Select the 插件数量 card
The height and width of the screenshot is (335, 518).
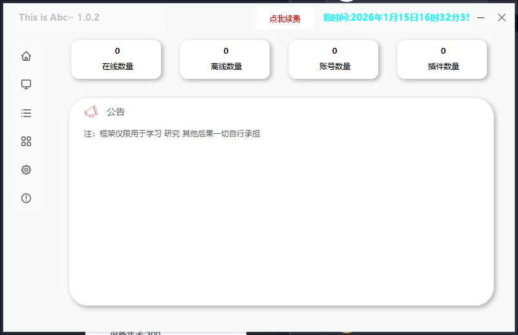coord(442,59)
